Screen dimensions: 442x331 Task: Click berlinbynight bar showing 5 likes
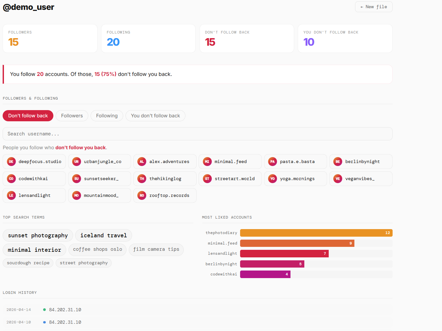(x=272, y=264)
